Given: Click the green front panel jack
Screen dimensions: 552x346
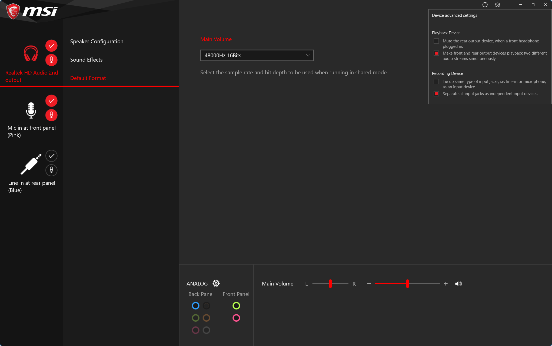Looking at the screenshot, I should tap(236, 306).
